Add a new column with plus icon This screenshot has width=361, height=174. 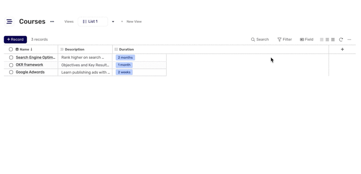point(342,49)
